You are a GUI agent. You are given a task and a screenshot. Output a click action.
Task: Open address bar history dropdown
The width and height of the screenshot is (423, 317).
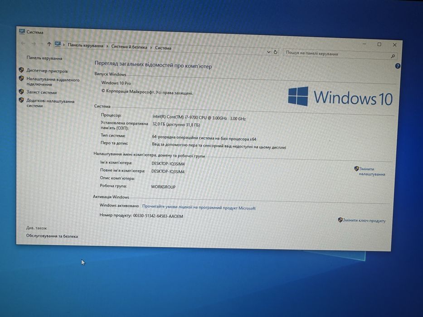tap(269, 52)
